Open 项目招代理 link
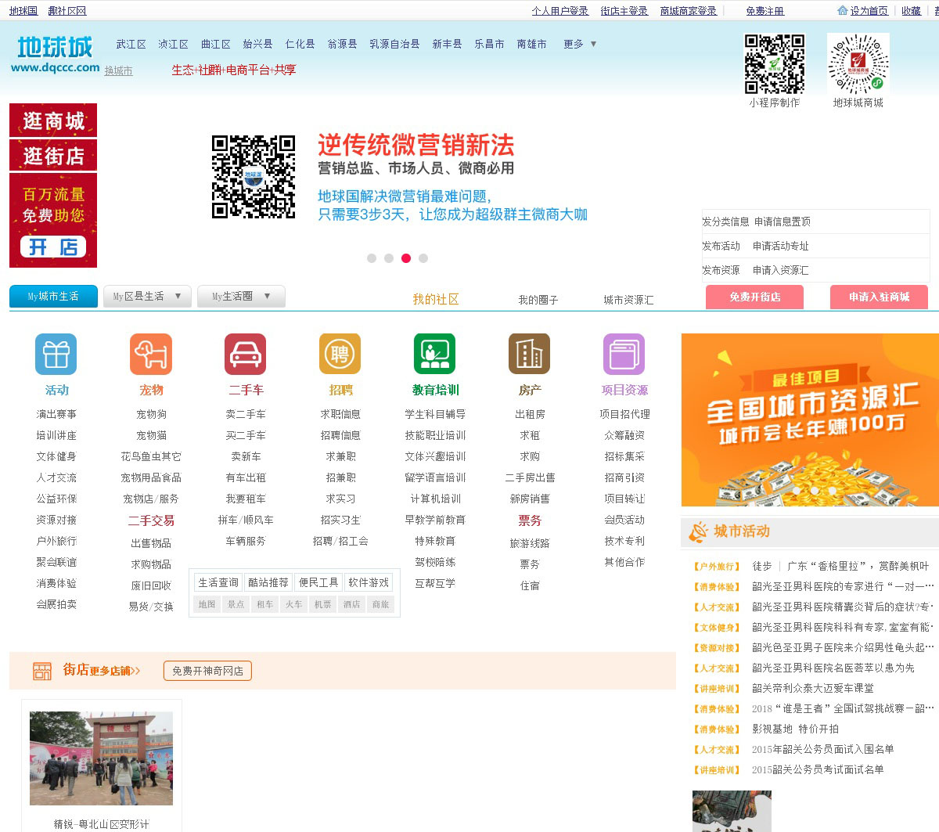The width and height of the screenshot is (939, 832). click(x=624, y=415)
